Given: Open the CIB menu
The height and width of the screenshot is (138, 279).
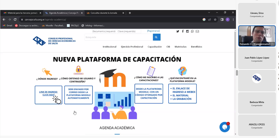Looking at the screenshot, I should (x=168, y=47).
